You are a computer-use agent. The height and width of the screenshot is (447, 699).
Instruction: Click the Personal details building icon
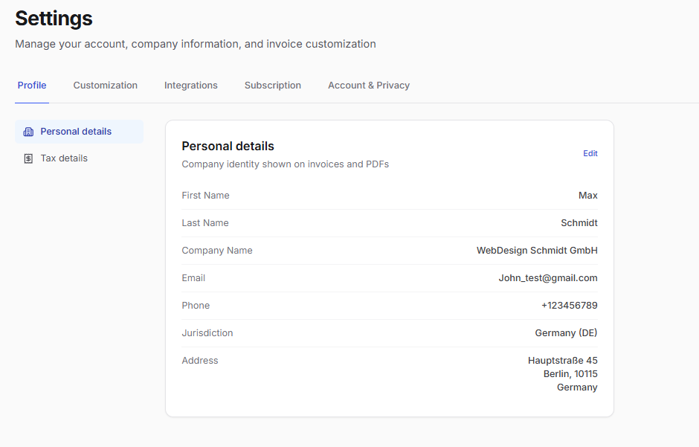pyautogui.click(x=28, y=132)
